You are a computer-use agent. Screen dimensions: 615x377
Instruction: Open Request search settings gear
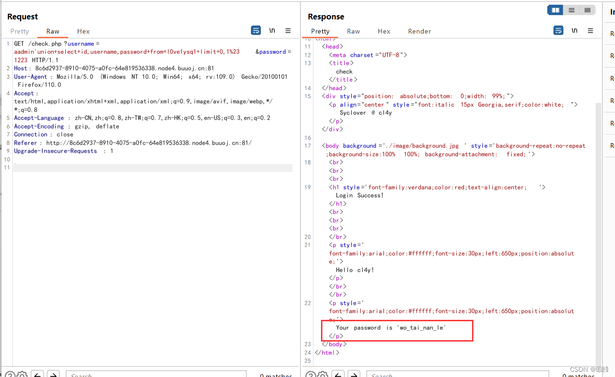[x=22, y=375]
